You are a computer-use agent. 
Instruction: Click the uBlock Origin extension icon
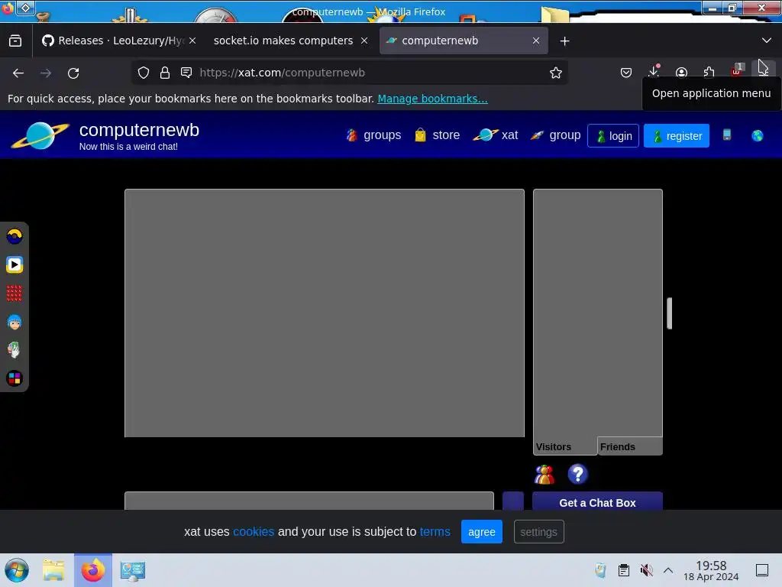pos(737,71)
